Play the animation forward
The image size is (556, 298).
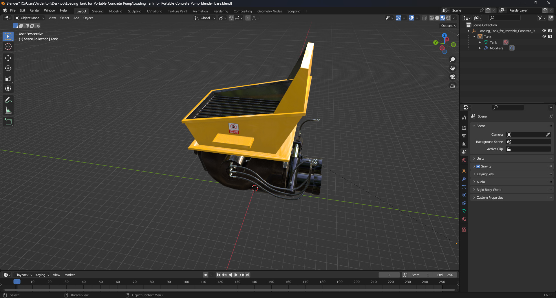tap(236, 275)
